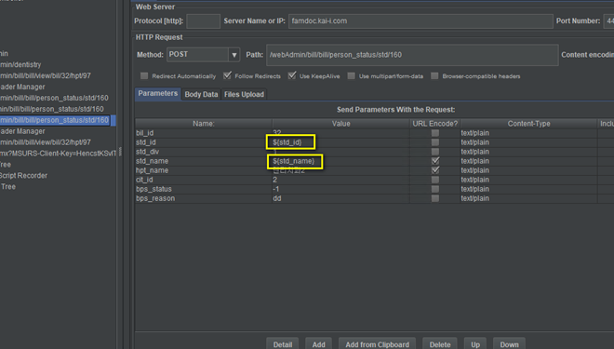Click the Detail button
614x349 pixels.
tap(283, 344)
